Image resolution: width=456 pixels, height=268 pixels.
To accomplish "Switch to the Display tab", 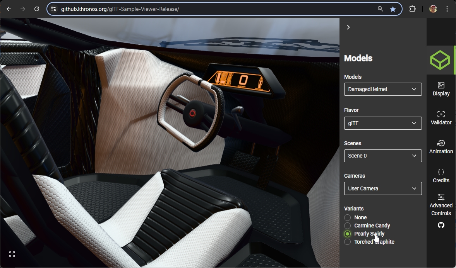I will click(x=441, y=89).
